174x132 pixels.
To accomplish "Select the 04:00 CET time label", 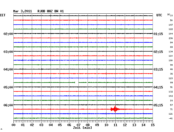I will [8, 69].
